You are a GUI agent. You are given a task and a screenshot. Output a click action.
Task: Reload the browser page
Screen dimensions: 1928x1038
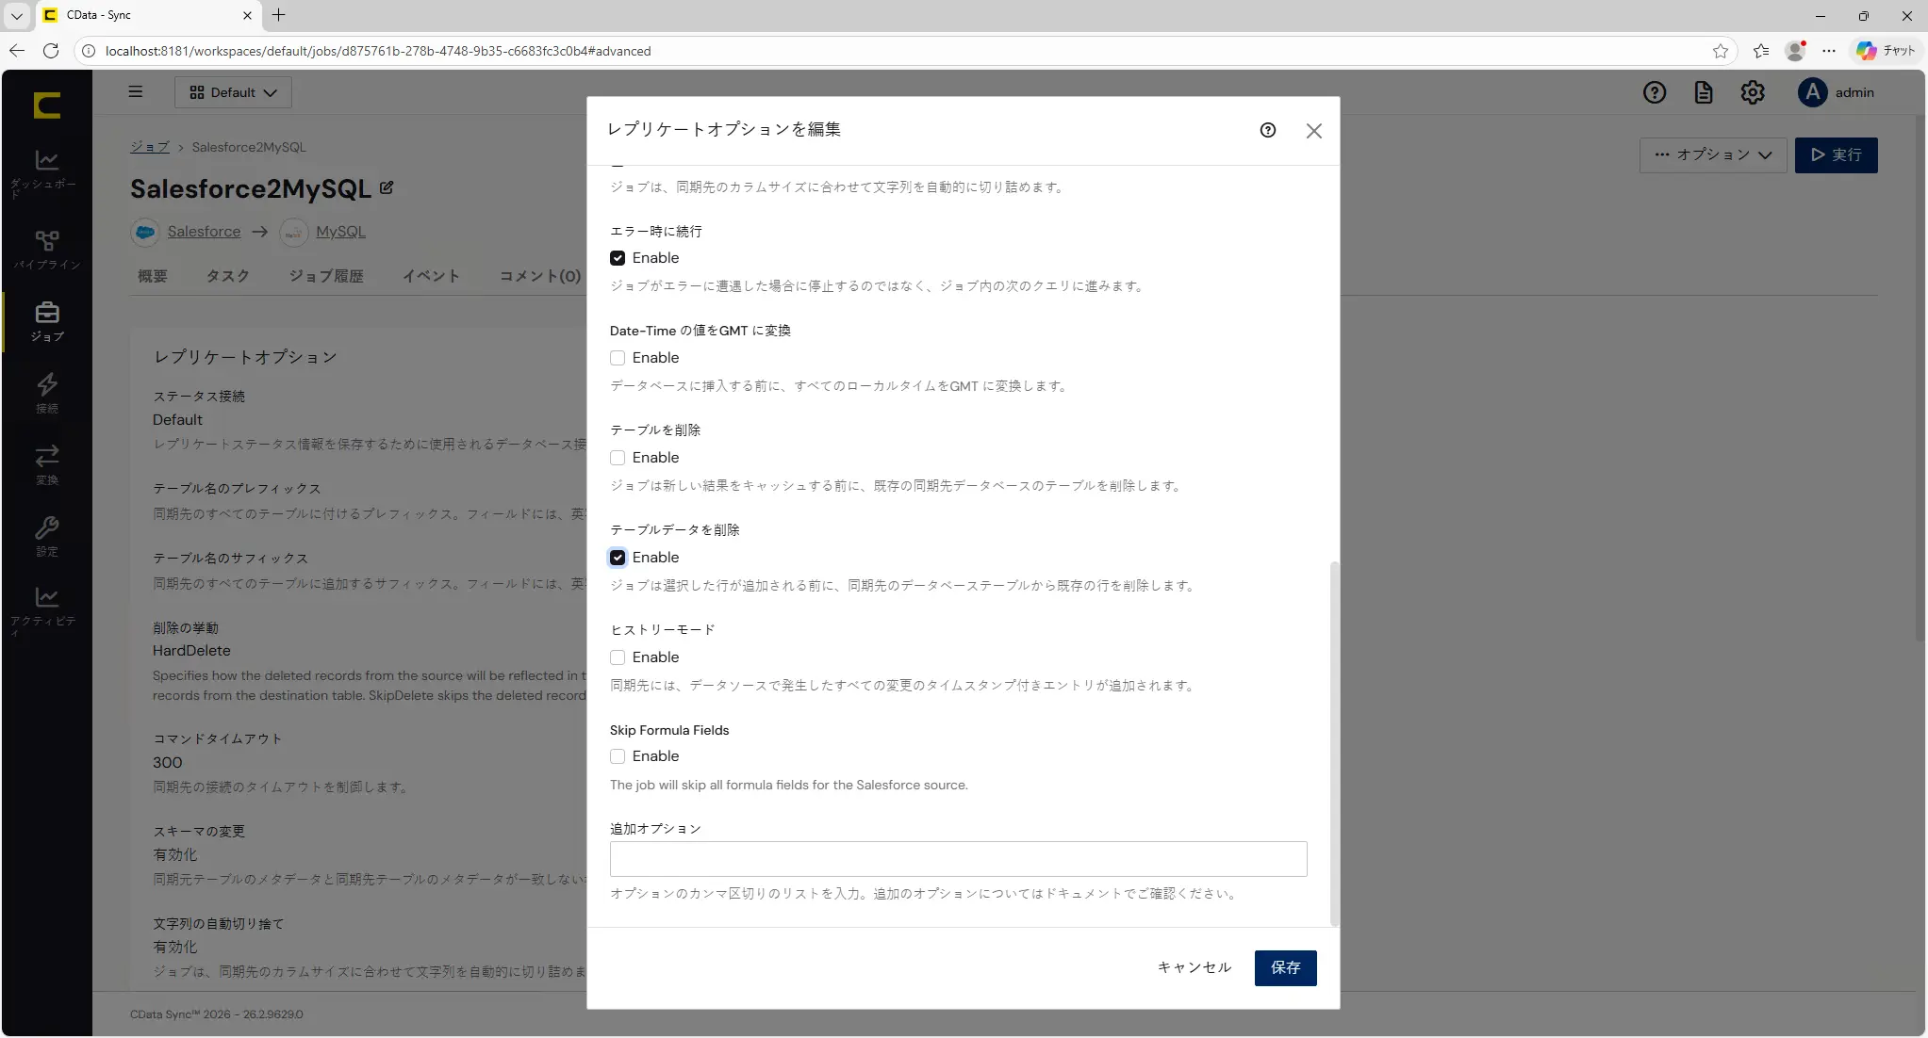[x=51, y=51]
